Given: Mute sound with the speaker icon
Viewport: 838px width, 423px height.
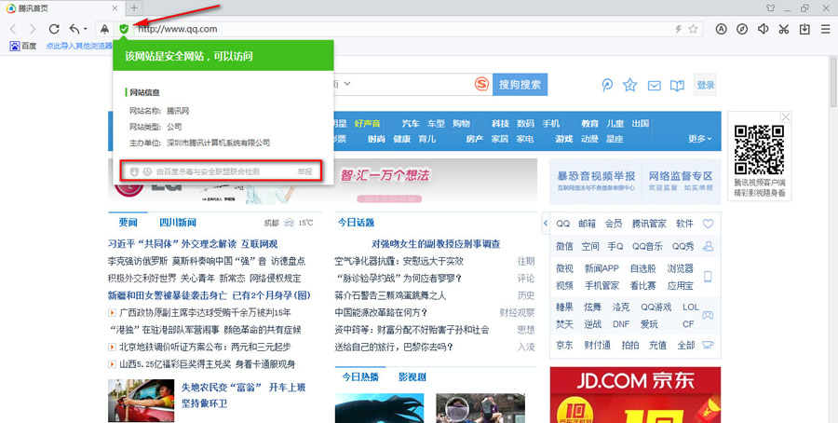Looking at the screenshot, I should click(x=763, y=29).
